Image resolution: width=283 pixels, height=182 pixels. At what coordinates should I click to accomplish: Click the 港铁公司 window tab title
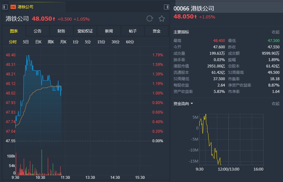tap(25, 7)
